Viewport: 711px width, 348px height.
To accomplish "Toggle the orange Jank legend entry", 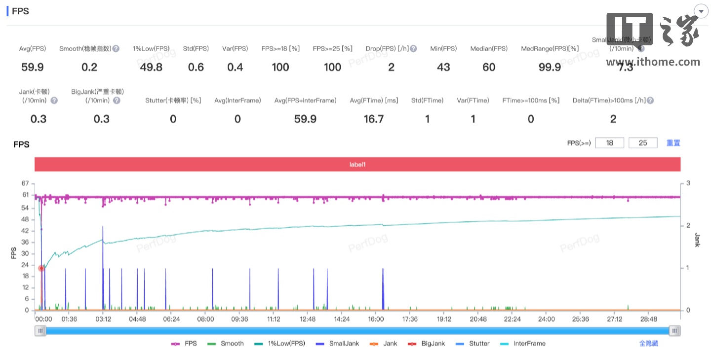I will (384, 344).
